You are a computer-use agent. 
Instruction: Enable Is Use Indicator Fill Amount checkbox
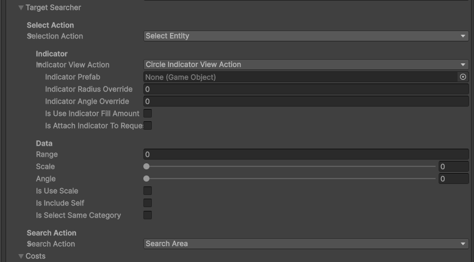coord(148,113)
